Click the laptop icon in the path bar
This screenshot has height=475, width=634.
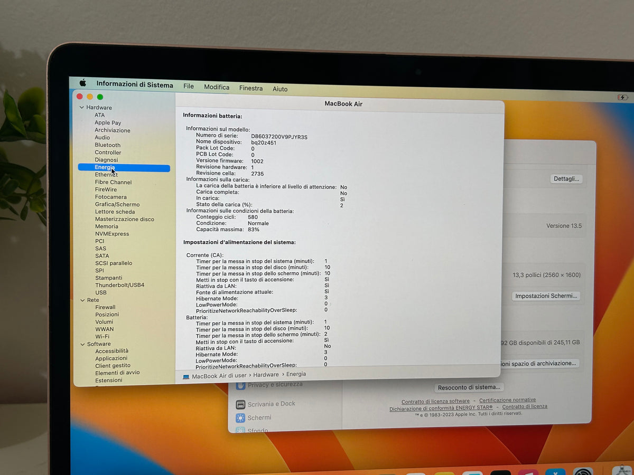click(x=186, y=377)
